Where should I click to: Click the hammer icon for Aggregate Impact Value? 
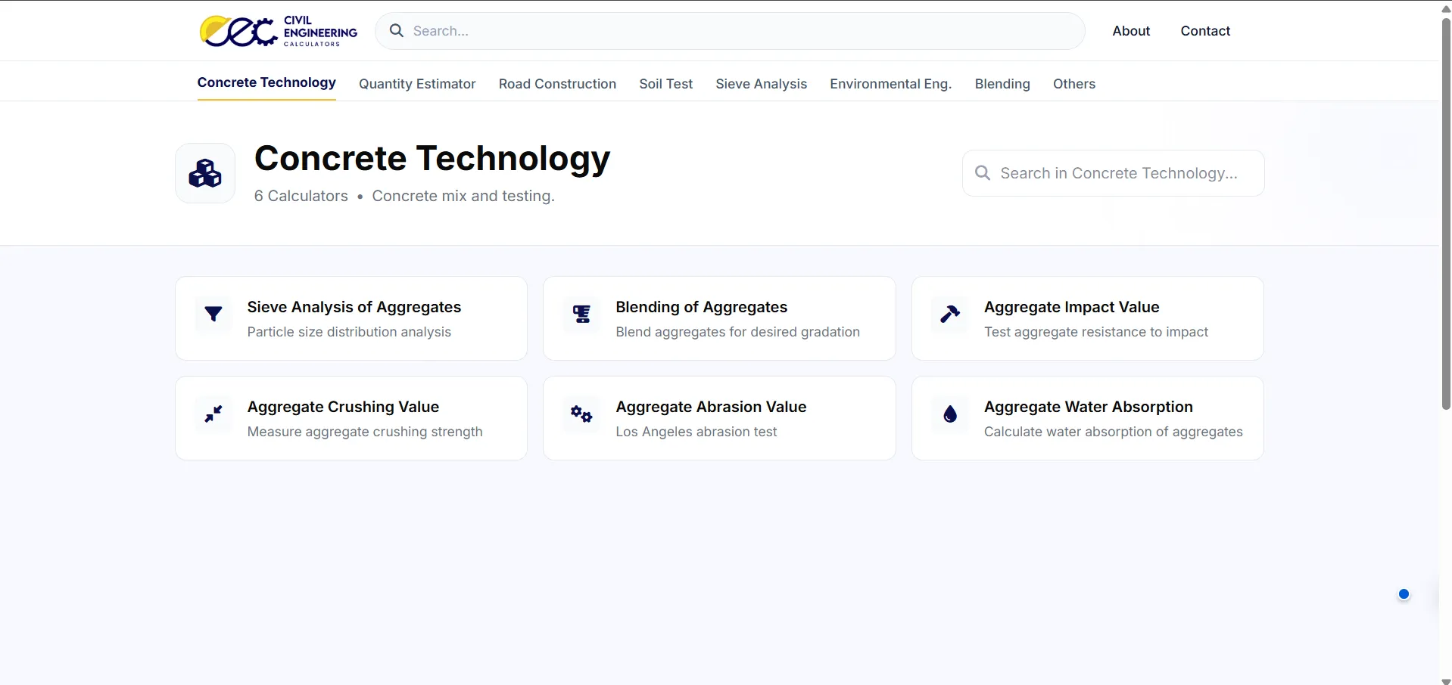tap(950, 314)
